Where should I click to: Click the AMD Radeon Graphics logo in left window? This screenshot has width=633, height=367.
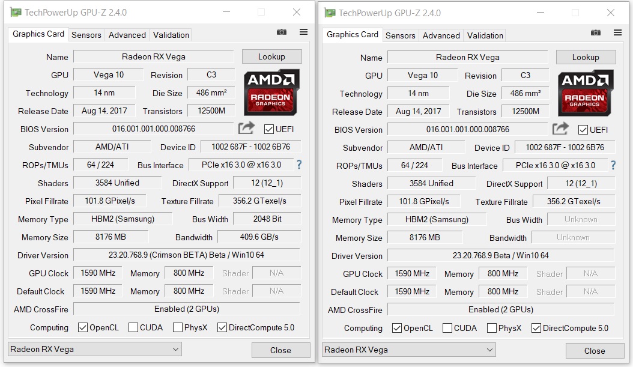(271, 92)
